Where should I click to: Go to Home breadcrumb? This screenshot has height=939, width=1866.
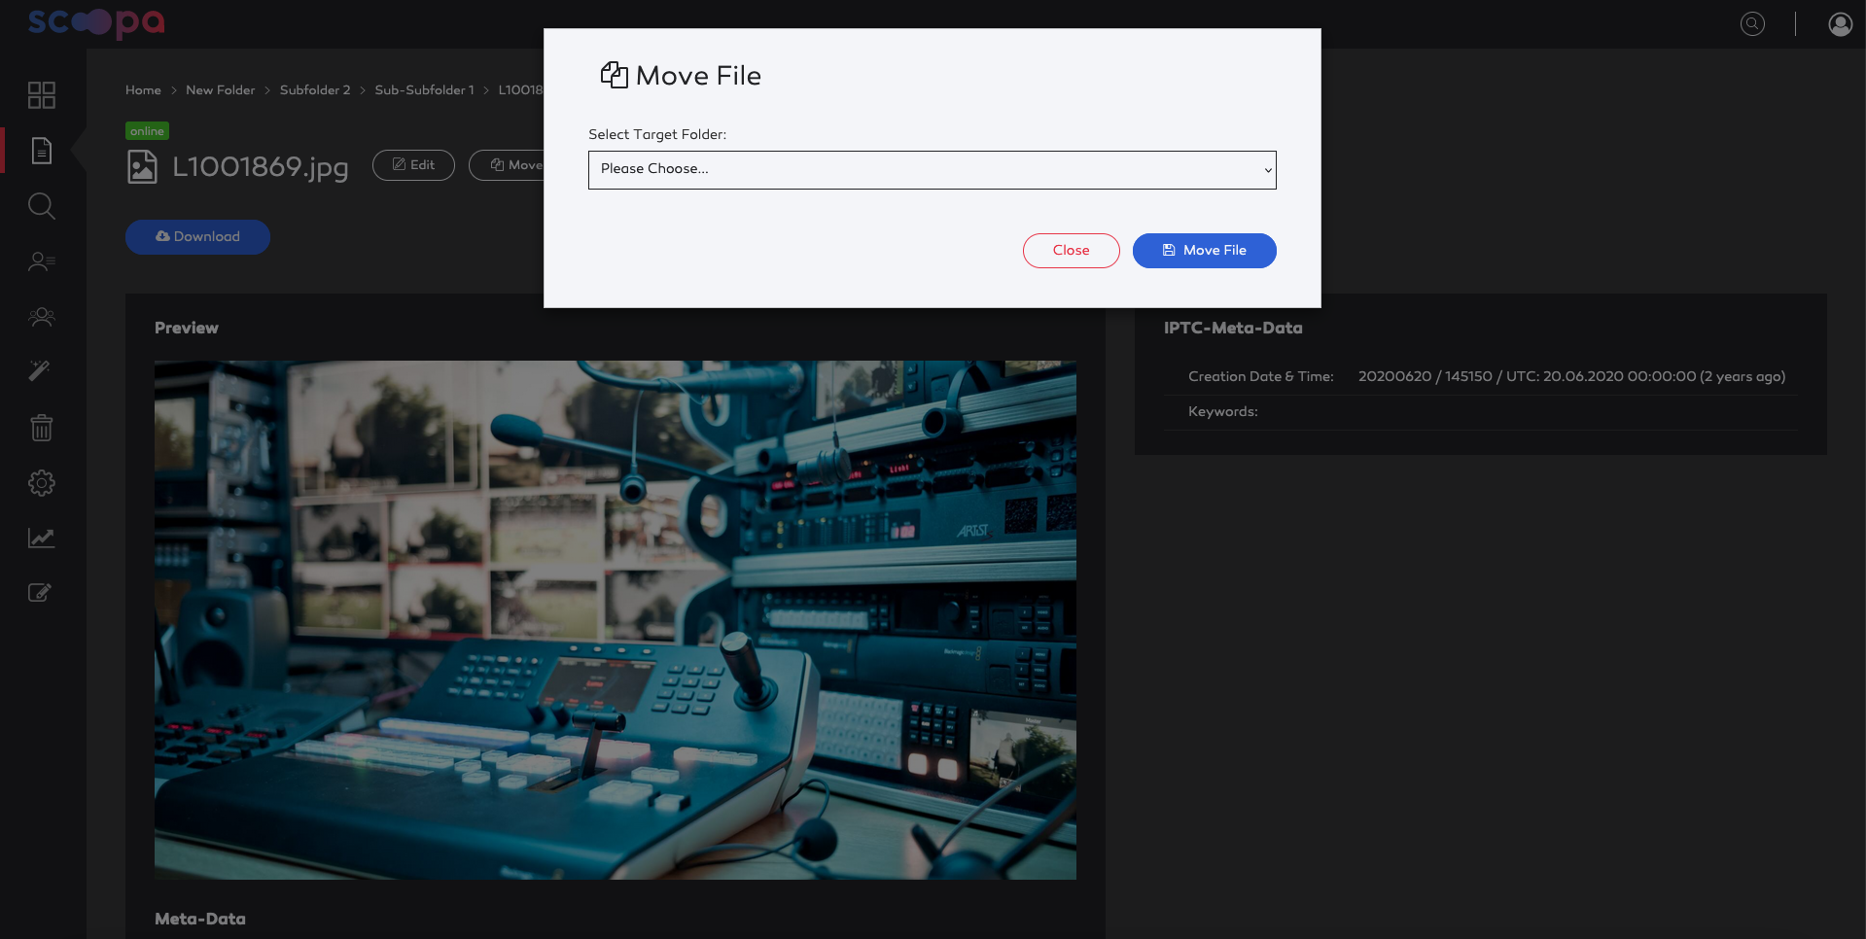143,90
